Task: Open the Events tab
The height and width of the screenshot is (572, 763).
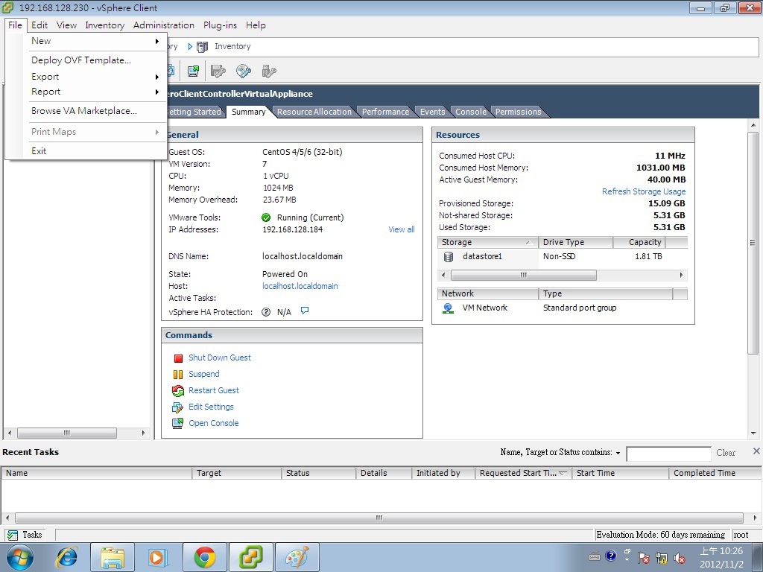Action: 433,112
